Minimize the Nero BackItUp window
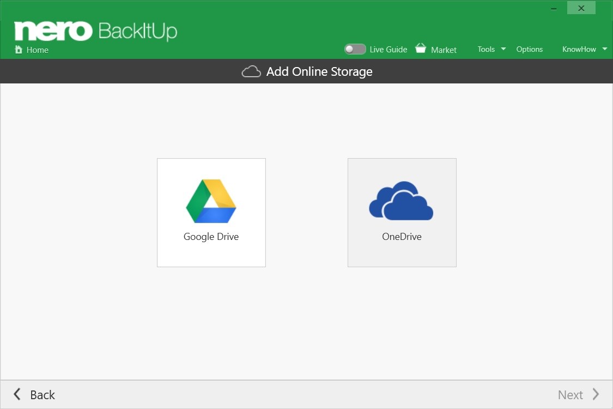This screenshot has height=409, width=613. (x=554, y=9)
